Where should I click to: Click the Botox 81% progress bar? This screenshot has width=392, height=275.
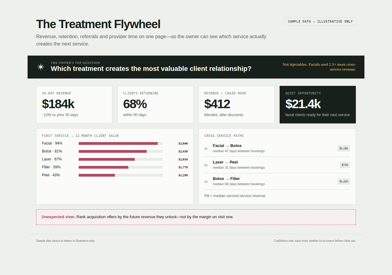pyautogui.click(x=121, y=151)
